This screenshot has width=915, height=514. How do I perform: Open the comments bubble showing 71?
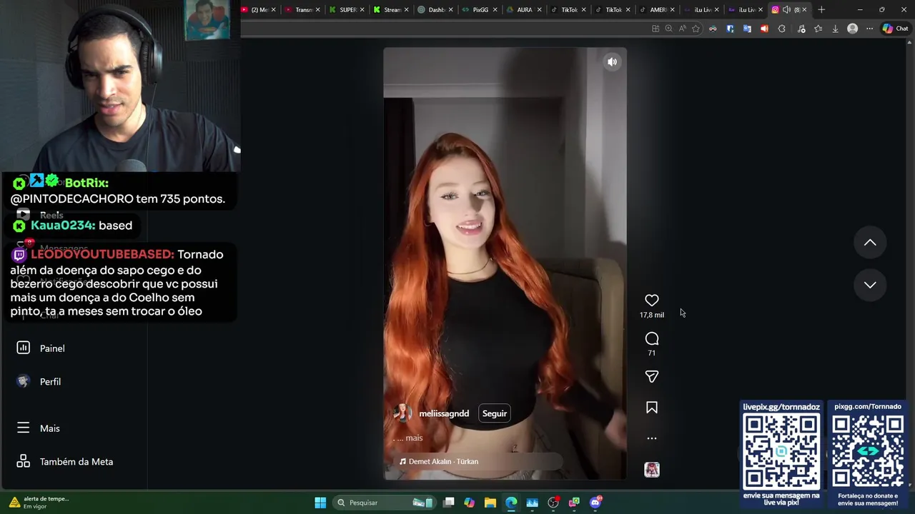(651, 339)
